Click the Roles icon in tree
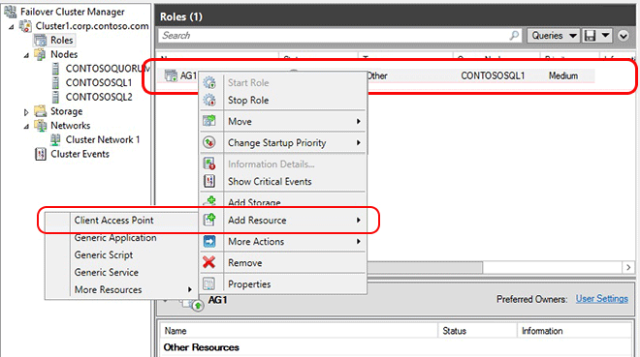 pyautogui.click(x=41, y=41)
